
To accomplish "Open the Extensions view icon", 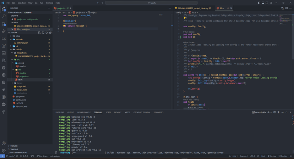I will [4, 46].
